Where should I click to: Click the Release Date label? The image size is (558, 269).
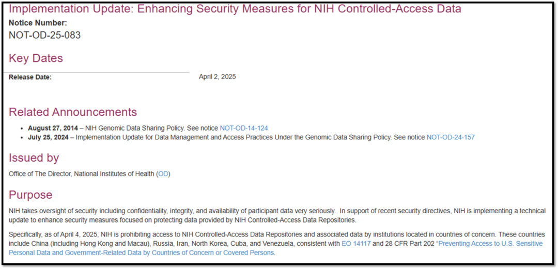[x=30, y=77]
